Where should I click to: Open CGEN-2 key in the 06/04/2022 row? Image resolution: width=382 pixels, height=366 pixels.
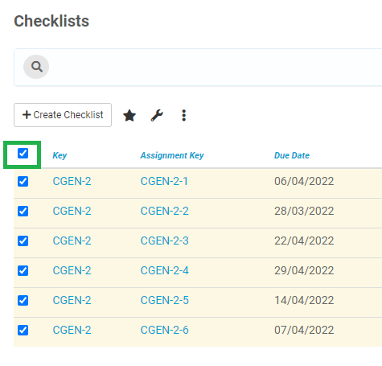[x=72, y=182]
